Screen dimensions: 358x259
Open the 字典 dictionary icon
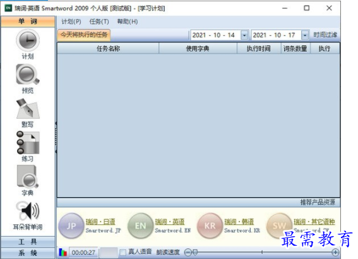pos(28,176)
